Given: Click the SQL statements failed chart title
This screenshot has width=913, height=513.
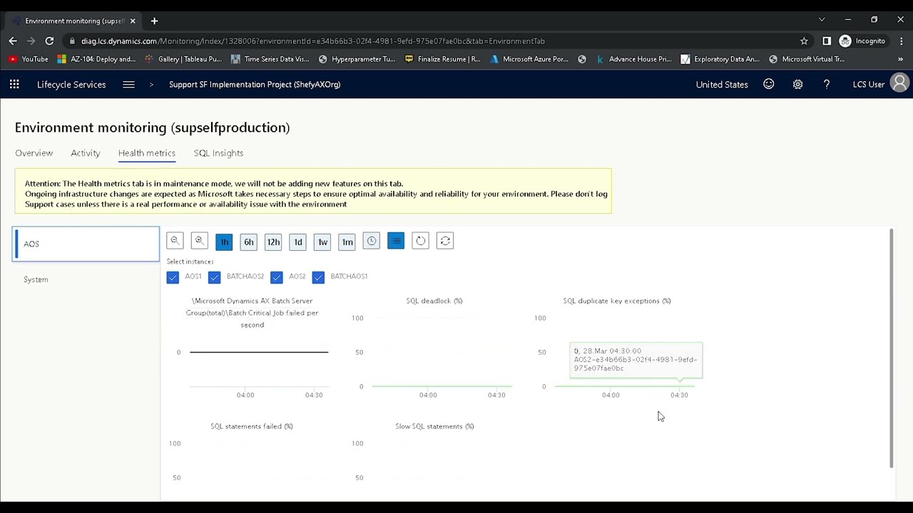Looking at the screenshot, I should pos(251,426).
